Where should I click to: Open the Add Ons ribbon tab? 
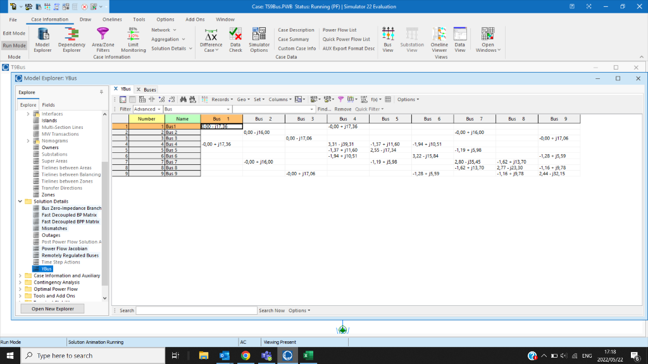[x=195, y=20]
